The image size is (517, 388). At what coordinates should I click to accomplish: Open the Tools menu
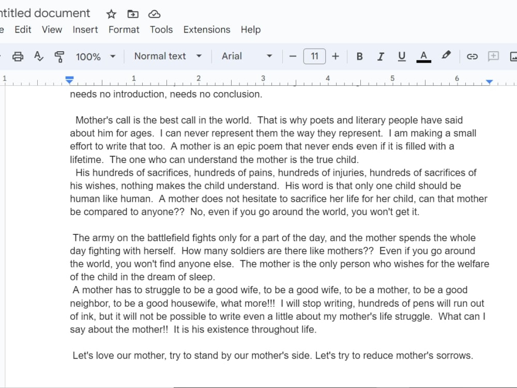(x=161, y=29)
